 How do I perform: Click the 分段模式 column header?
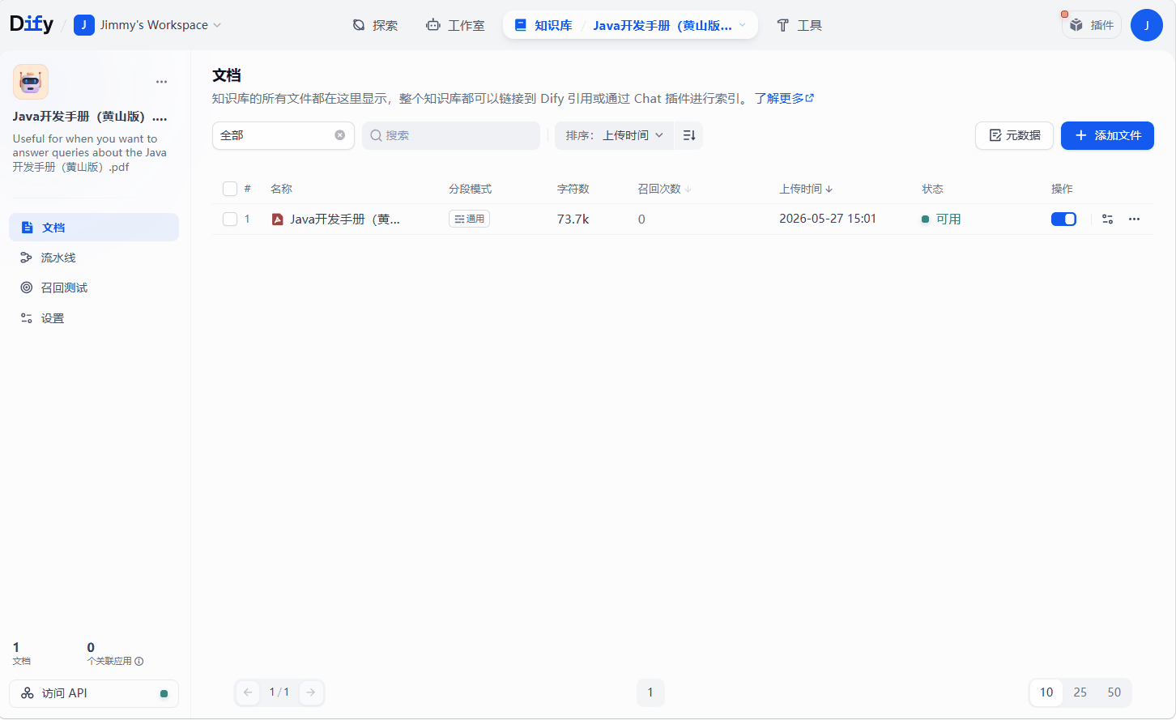(x=471, y=189)
